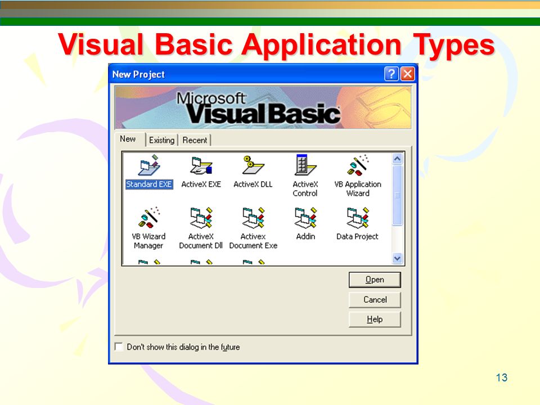Click the ActiveX DLL label text

253,184
